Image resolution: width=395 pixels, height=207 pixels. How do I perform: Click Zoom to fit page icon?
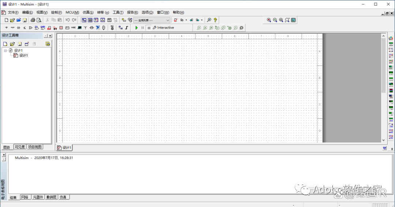[287, 20]
